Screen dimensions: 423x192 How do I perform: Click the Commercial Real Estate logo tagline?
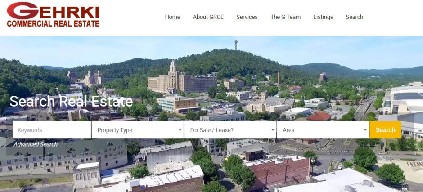point(53,23)
